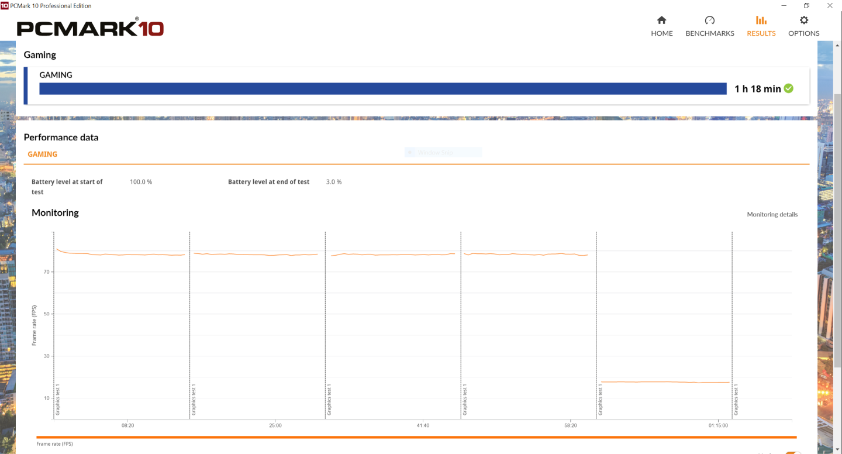Open the Monitoring details link
The width and height of the screenshot is (842, 454).
click(x=772, y=214)
